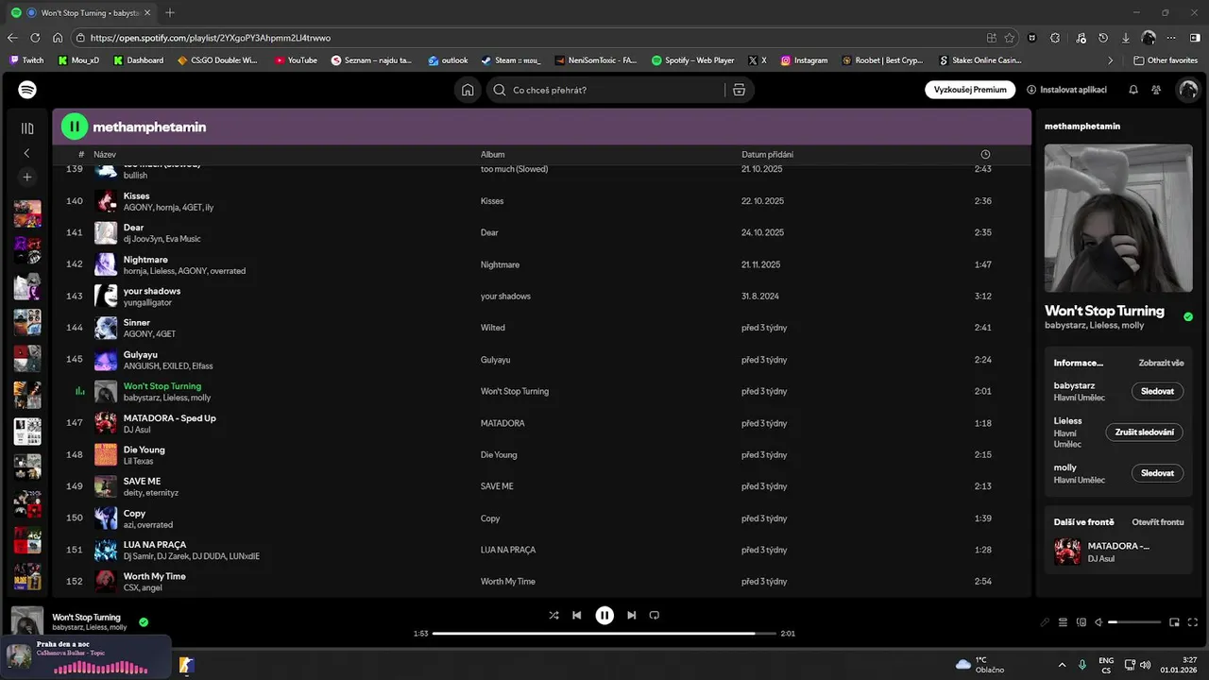Open connect to a device icon
This screenshot has height=680, width=1209.
1081,622
